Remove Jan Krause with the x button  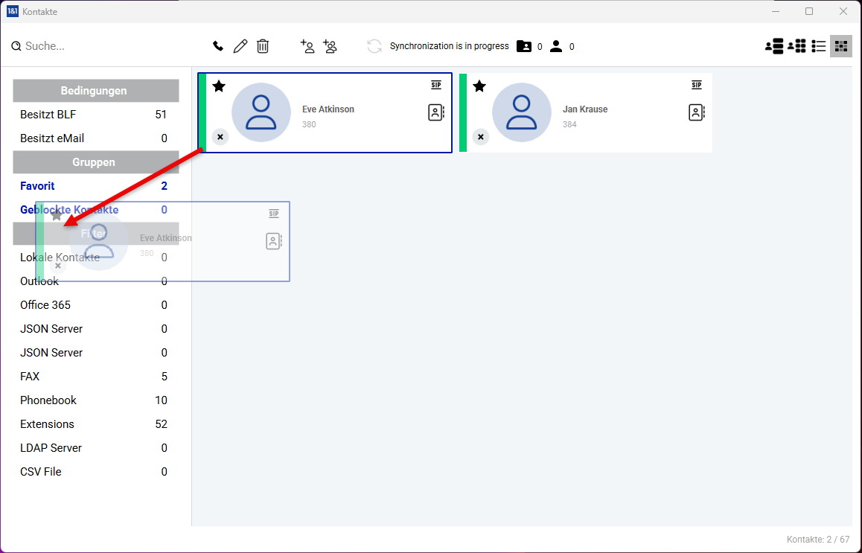[x=481, y=137]
